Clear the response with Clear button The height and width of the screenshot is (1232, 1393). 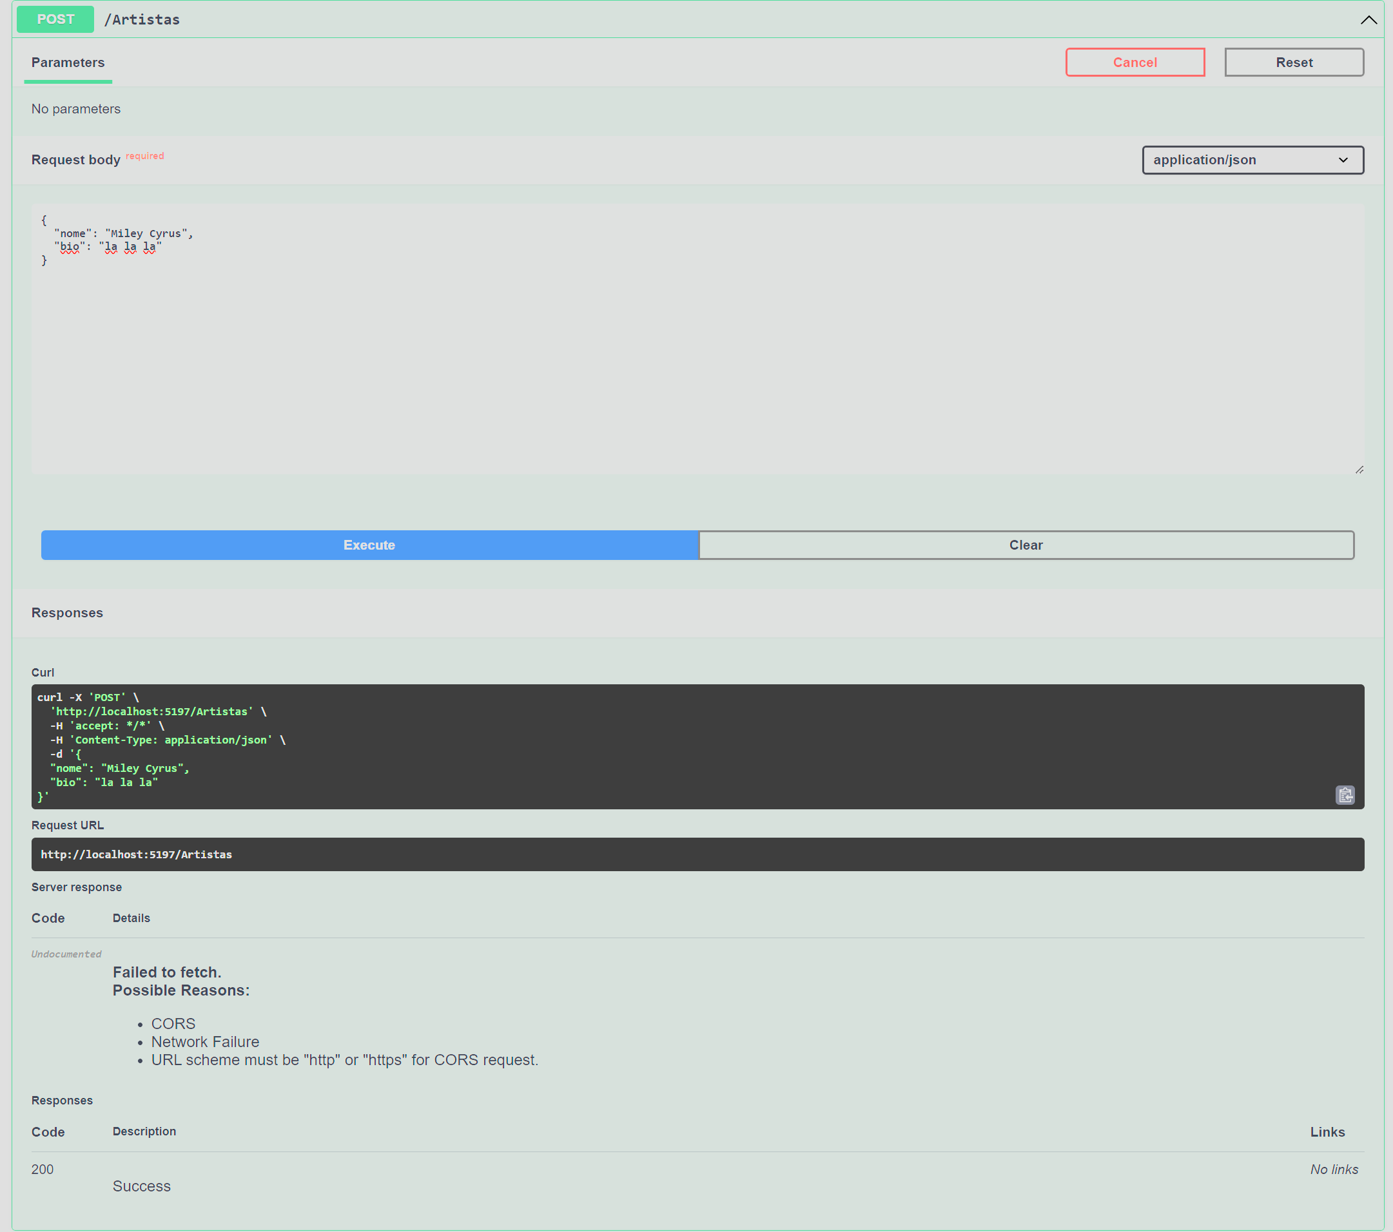pos(1026,544)
